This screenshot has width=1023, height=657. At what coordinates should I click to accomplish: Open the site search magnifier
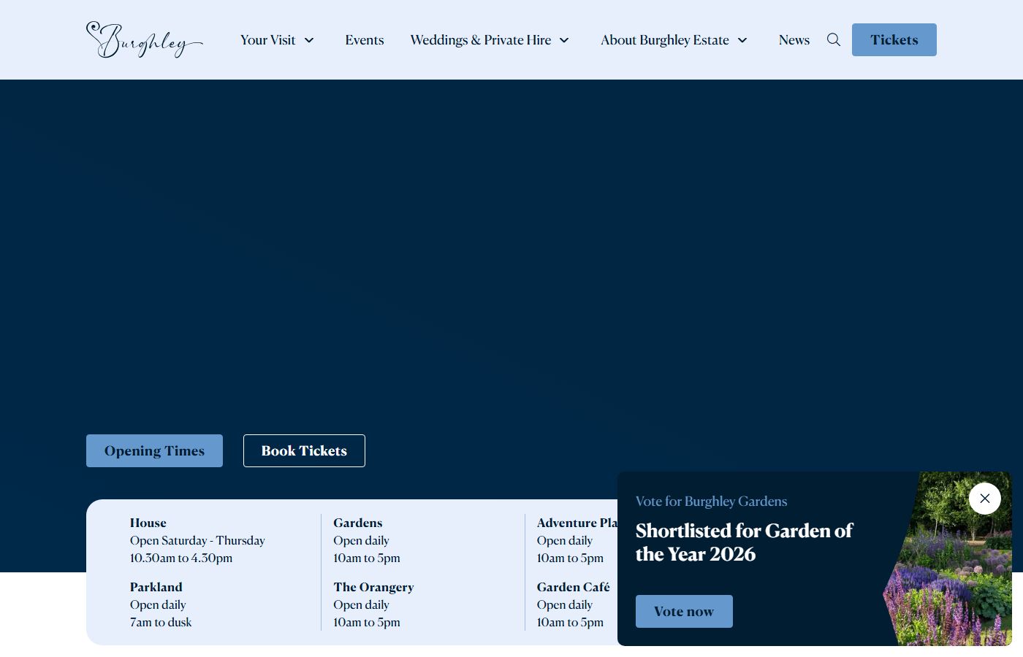pos(834,39)
